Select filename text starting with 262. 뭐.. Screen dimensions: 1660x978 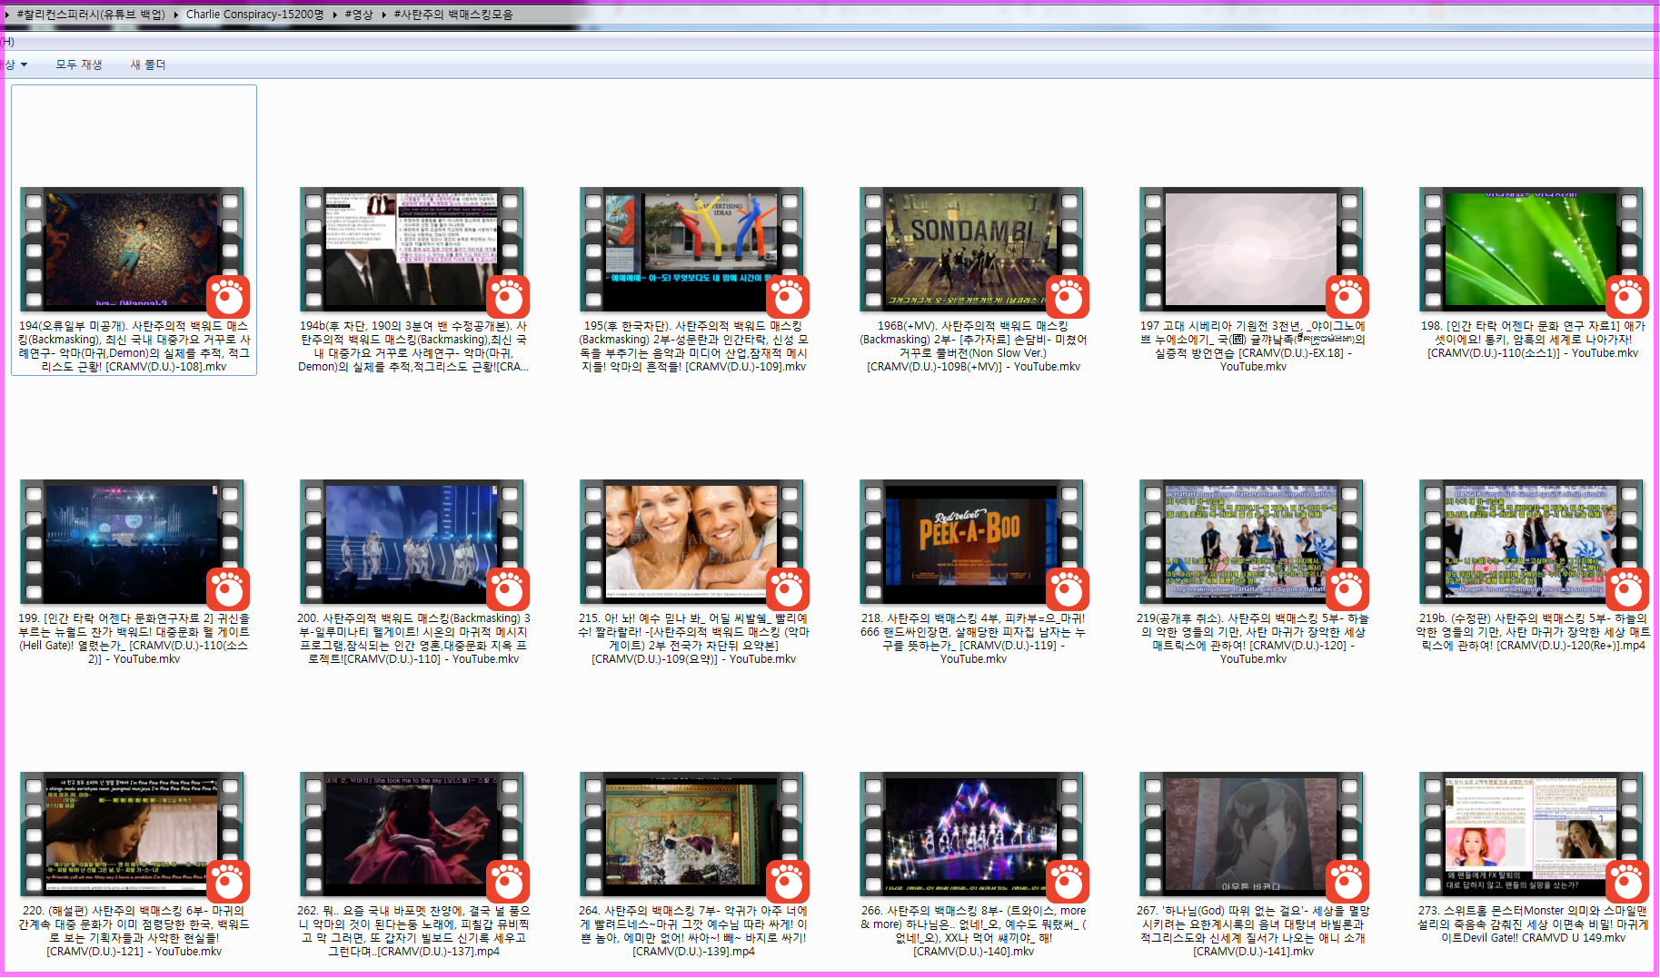413,931
